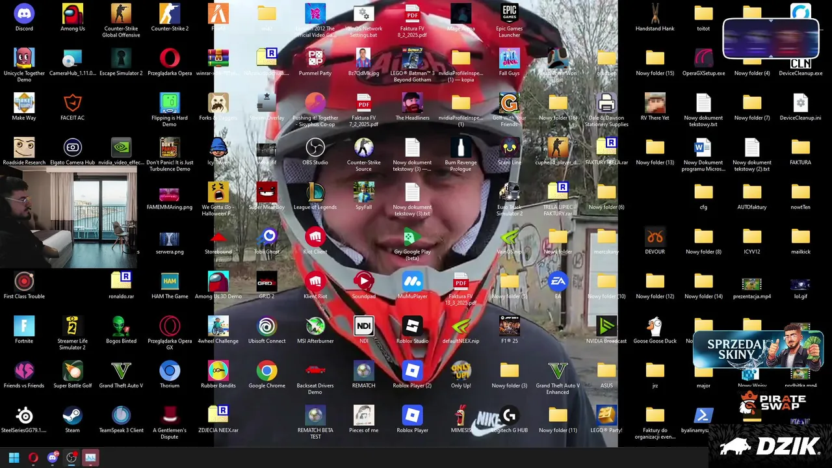This screenshot has height=468, width=832.
Task: Click the Backseat Drivers Demo shortcut
Action: tap(315, 378)
